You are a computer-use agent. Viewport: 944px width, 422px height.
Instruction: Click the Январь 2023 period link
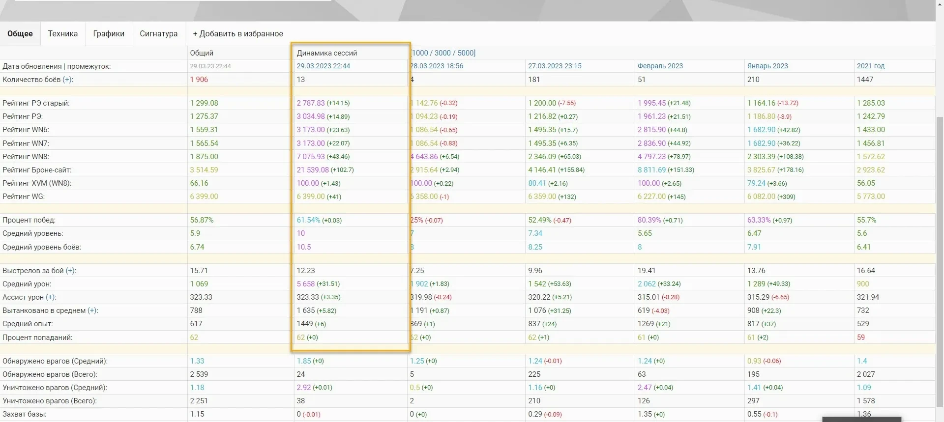click(767, 66)
